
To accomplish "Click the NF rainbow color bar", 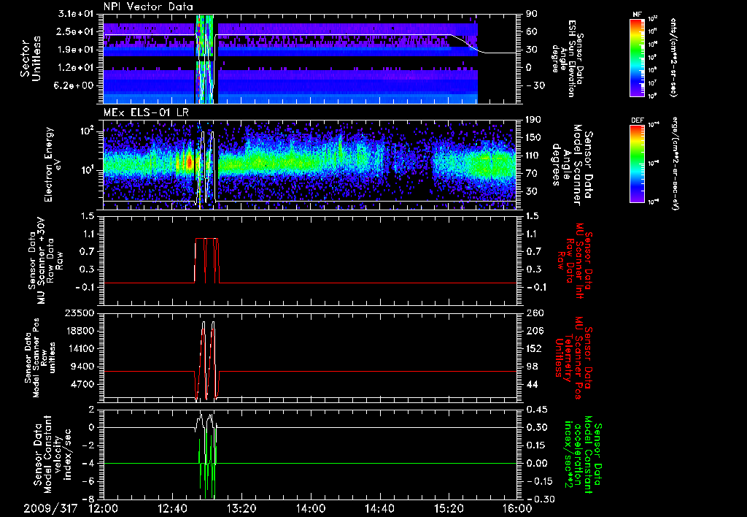I will [637, 57].
